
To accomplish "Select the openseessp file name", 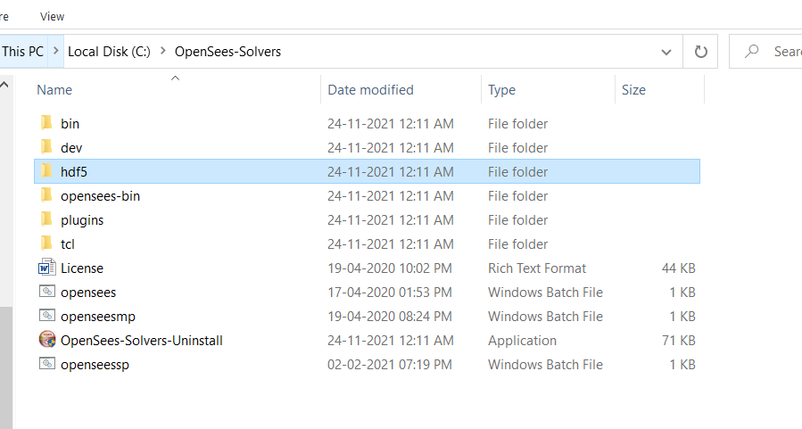I will point(95,364).
